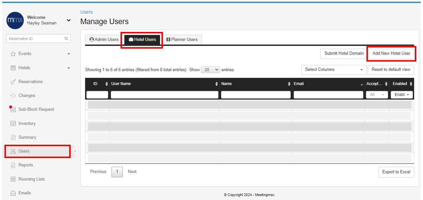Sort by Enabled column arrows

point(411,84)
